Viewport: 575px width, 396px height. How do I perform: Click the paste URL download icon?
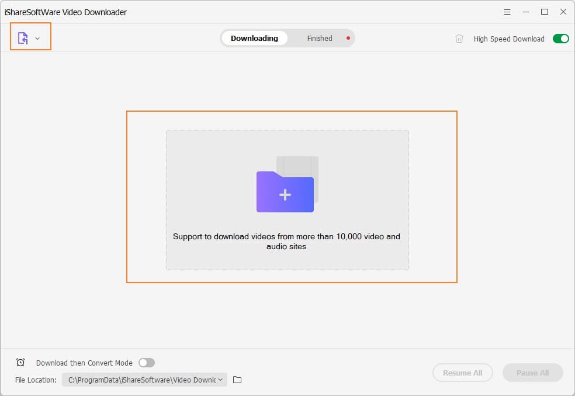point(24,37)
